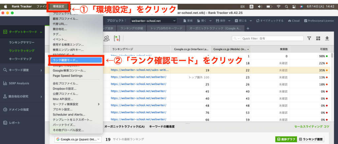This screenshot has height=144, width=338.
Task: Select キーワードマップ in sidebar
Action: pos(20,59)
